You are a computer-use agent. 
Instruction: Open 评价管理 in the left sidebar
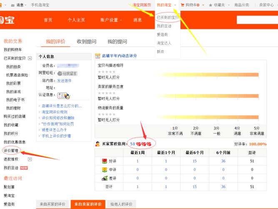[x=11, y=151]
